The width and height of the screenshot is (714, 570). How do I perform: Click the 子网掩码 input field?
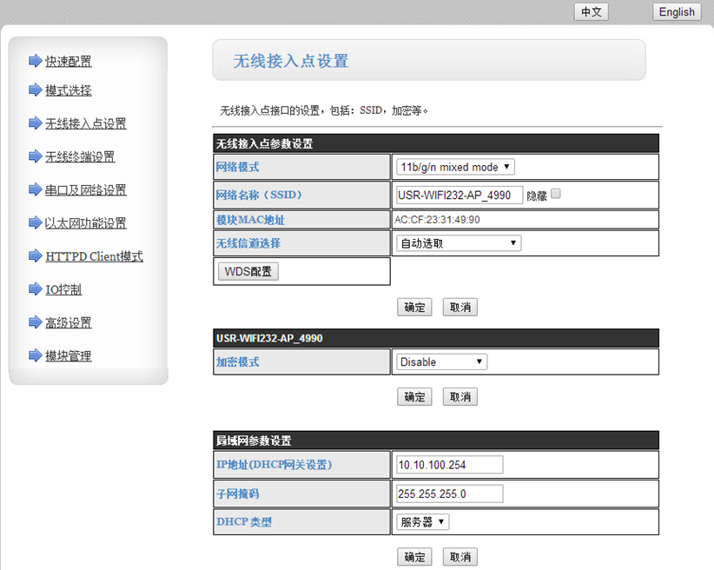[448, 494]
